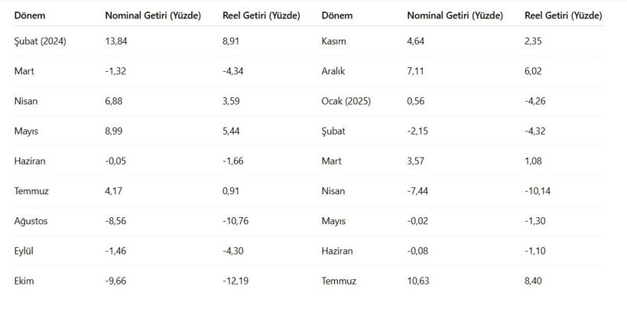
Task: Select the 7,11 nominal return value
Action: coord(417,71)
